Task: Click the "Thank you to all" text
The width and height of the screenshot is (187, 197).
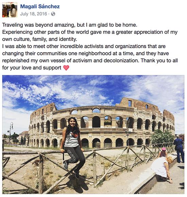Action: click(159, 61)
